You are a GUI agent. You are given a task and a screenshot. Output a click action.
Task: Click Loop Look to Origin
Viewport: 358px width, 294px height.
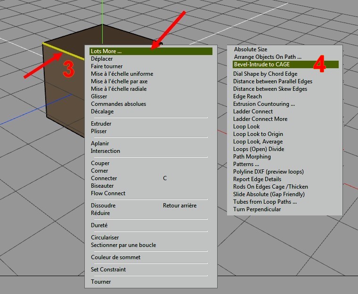(x=258, y=134)
